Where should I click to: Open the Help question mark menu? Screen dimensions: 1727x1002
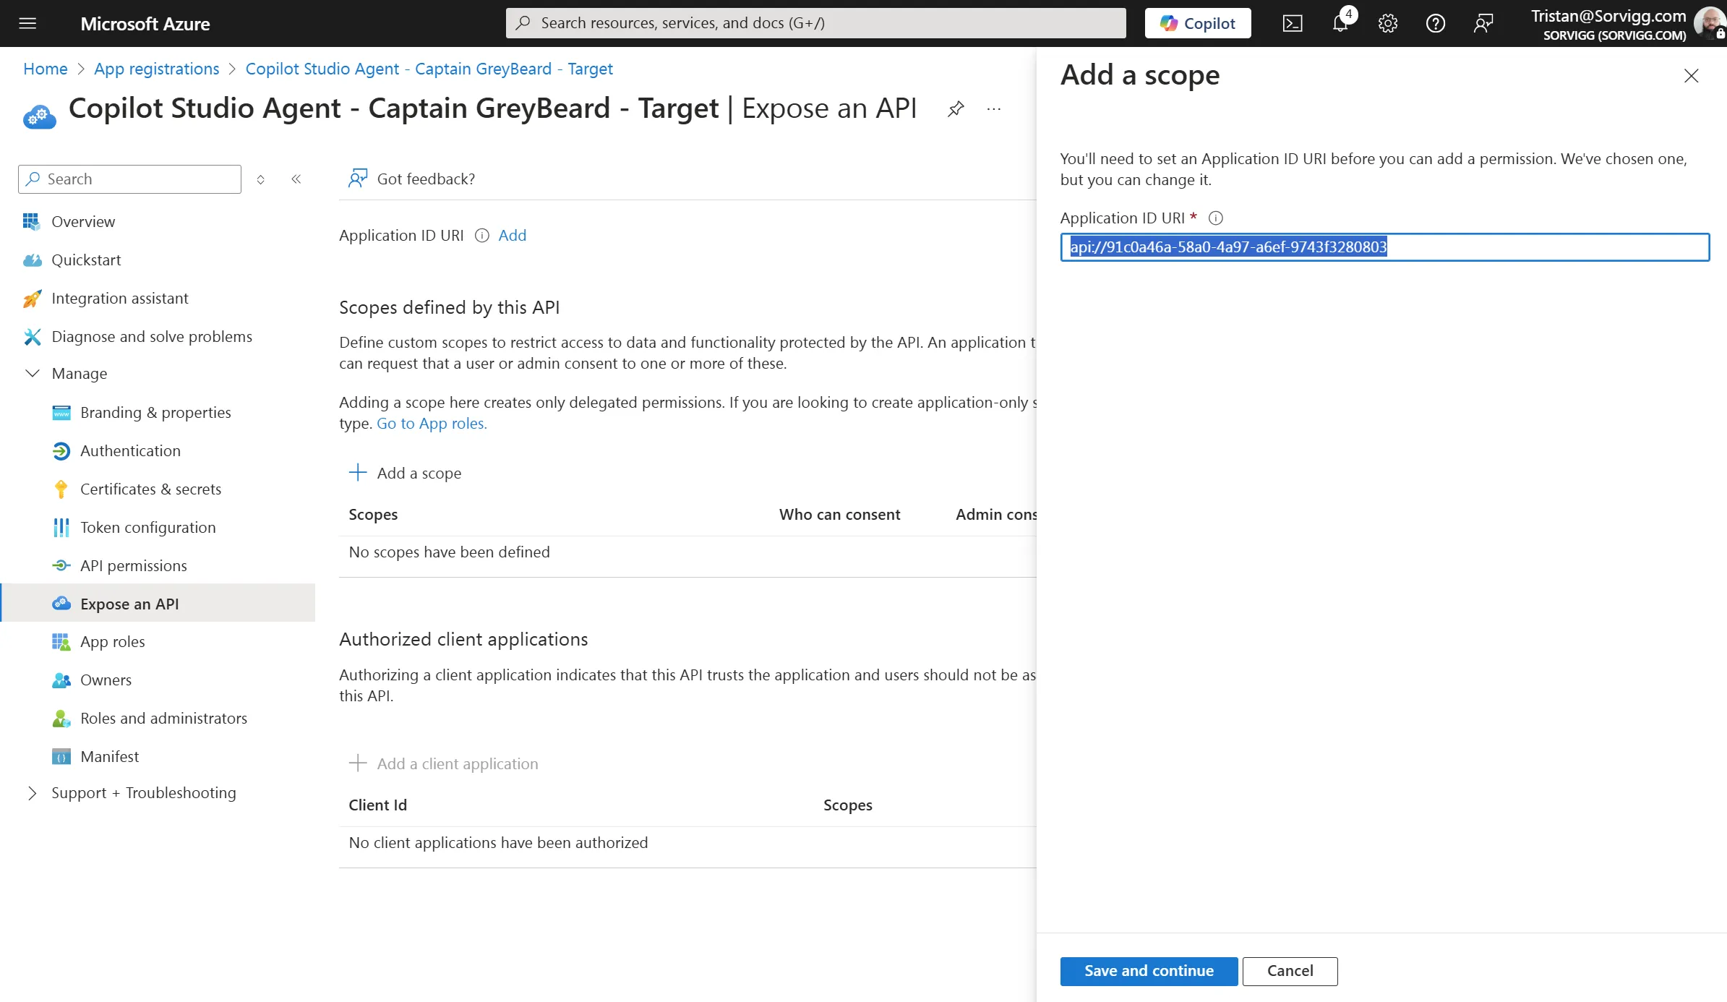tap(1436, 23)
